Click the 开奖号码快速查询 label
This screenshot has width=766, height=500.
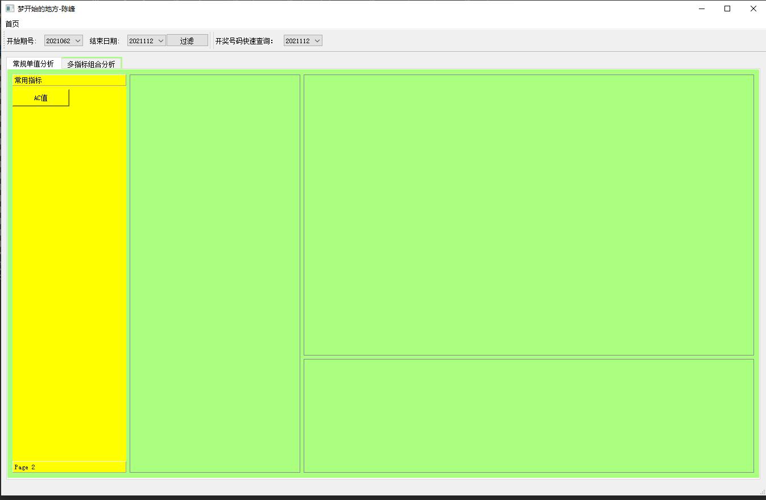click(x=245, y=41)
